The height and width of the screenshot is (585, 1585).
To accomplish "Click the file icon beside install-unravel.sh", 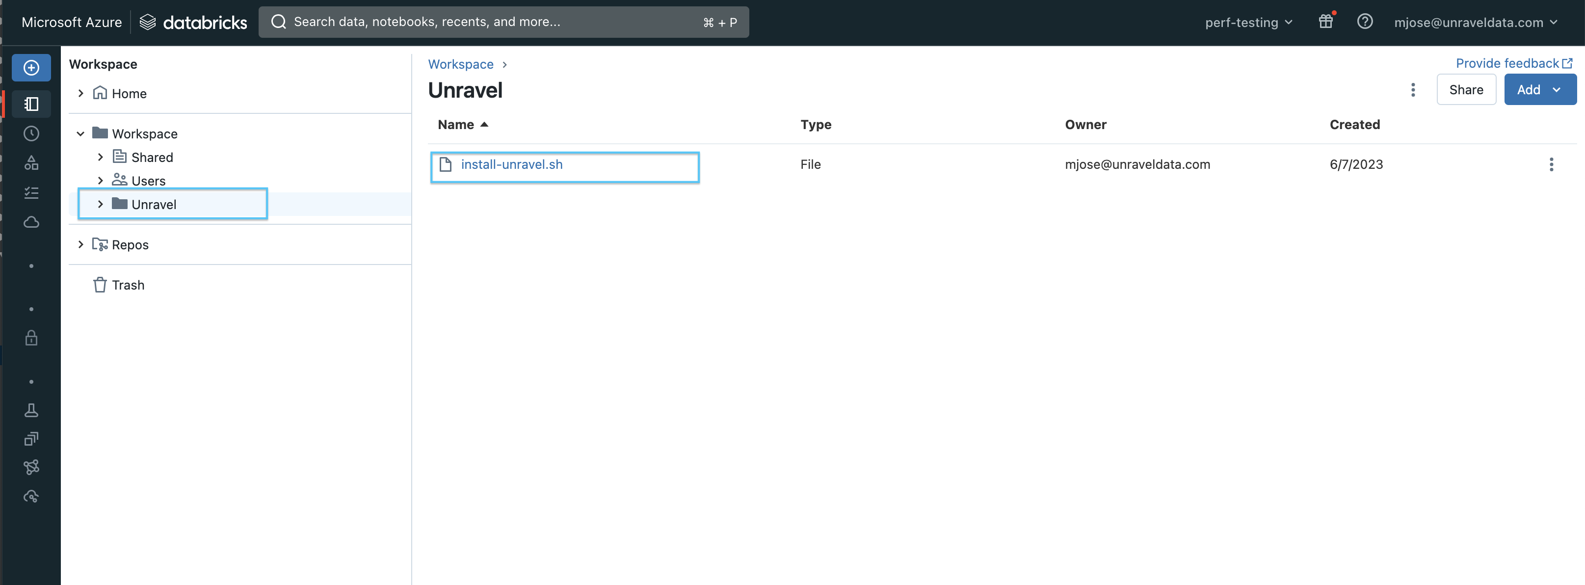I will (446, 164).
